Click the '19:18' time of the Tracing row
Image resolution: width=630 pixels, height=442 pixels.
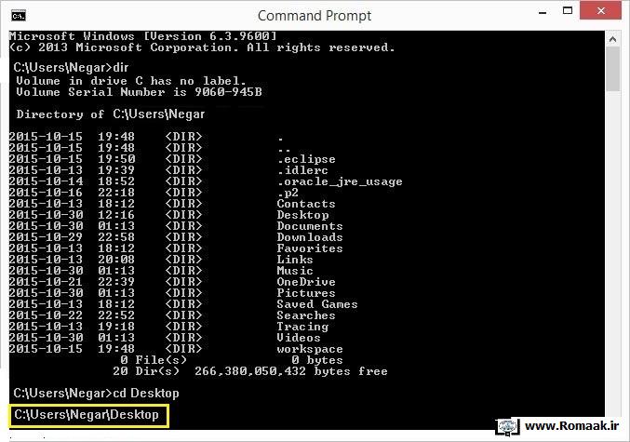tap(116, 327)
